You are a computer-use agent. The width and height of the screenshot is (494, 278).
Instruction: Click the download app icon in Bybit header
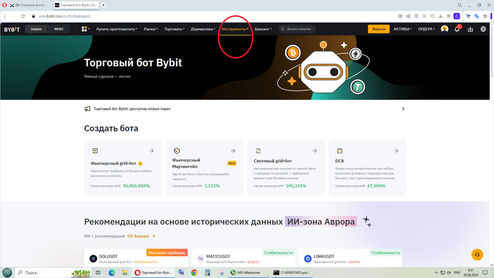click(x=471, y=29)
